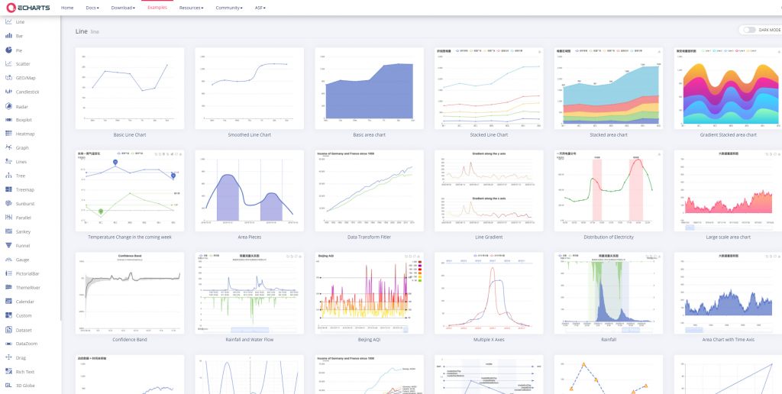Click the 3D Globe GL icon
The width and height of the screenshot is (782, 394).
(x=8, y=386)
